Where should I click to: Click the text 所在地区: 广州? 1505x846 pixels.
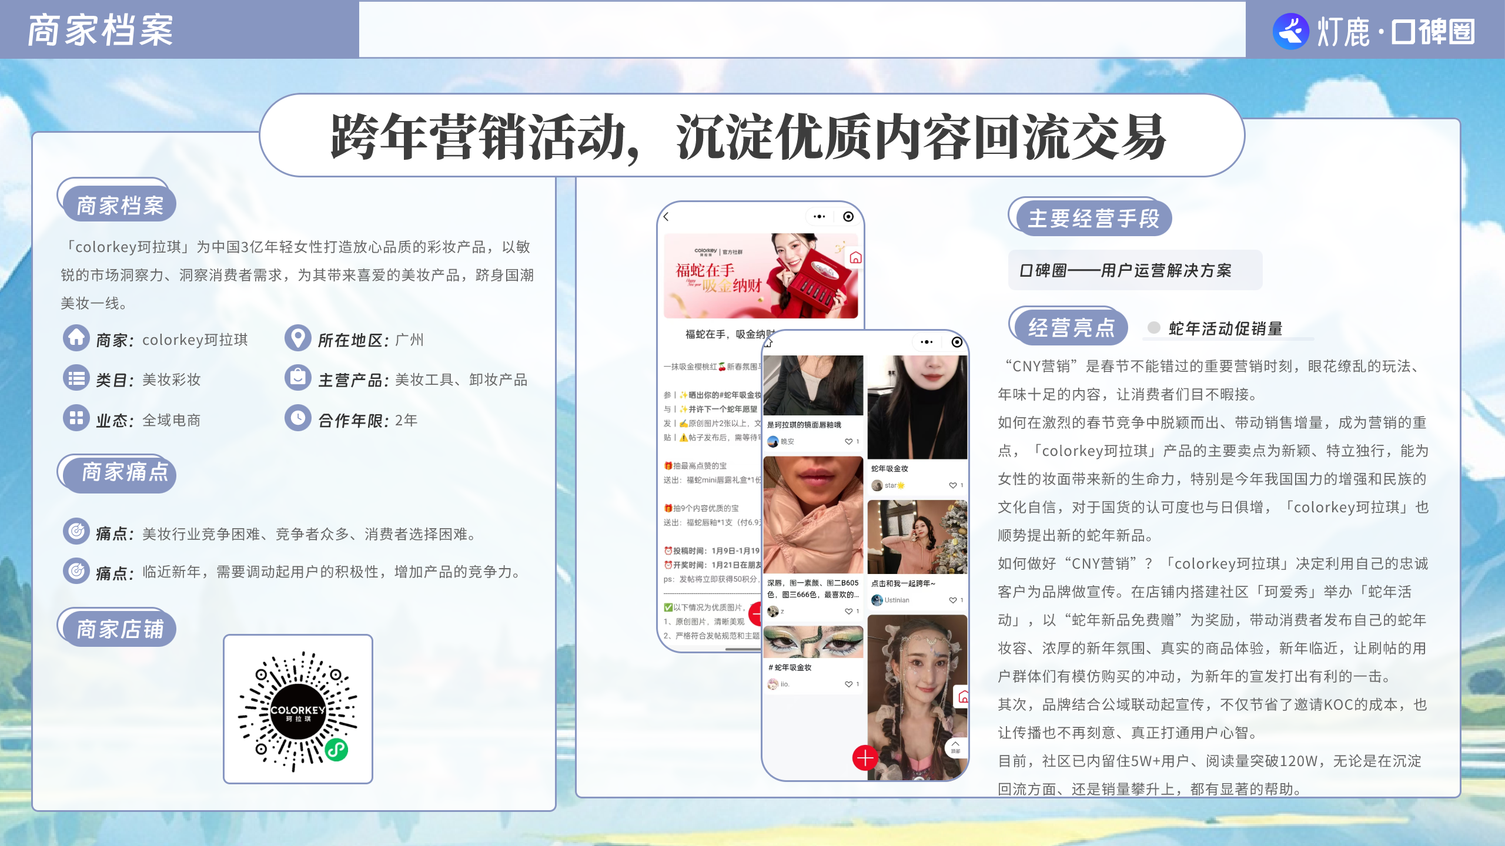coord(370,340)
